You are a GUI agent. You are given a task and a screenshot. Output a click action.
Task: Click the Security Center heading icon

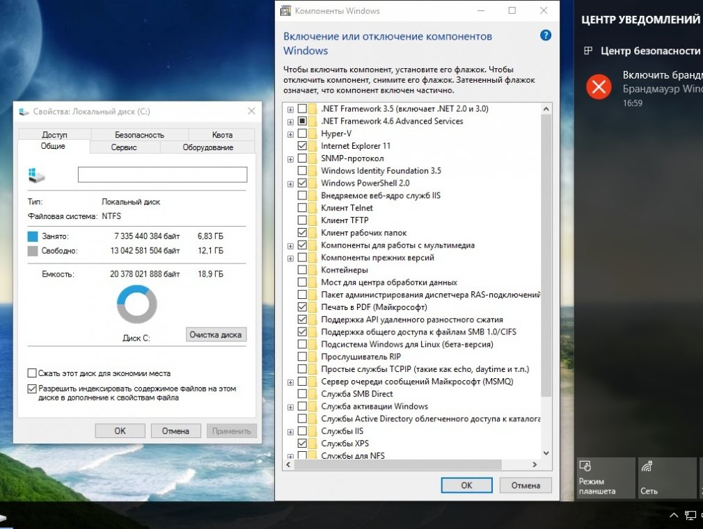588,51
